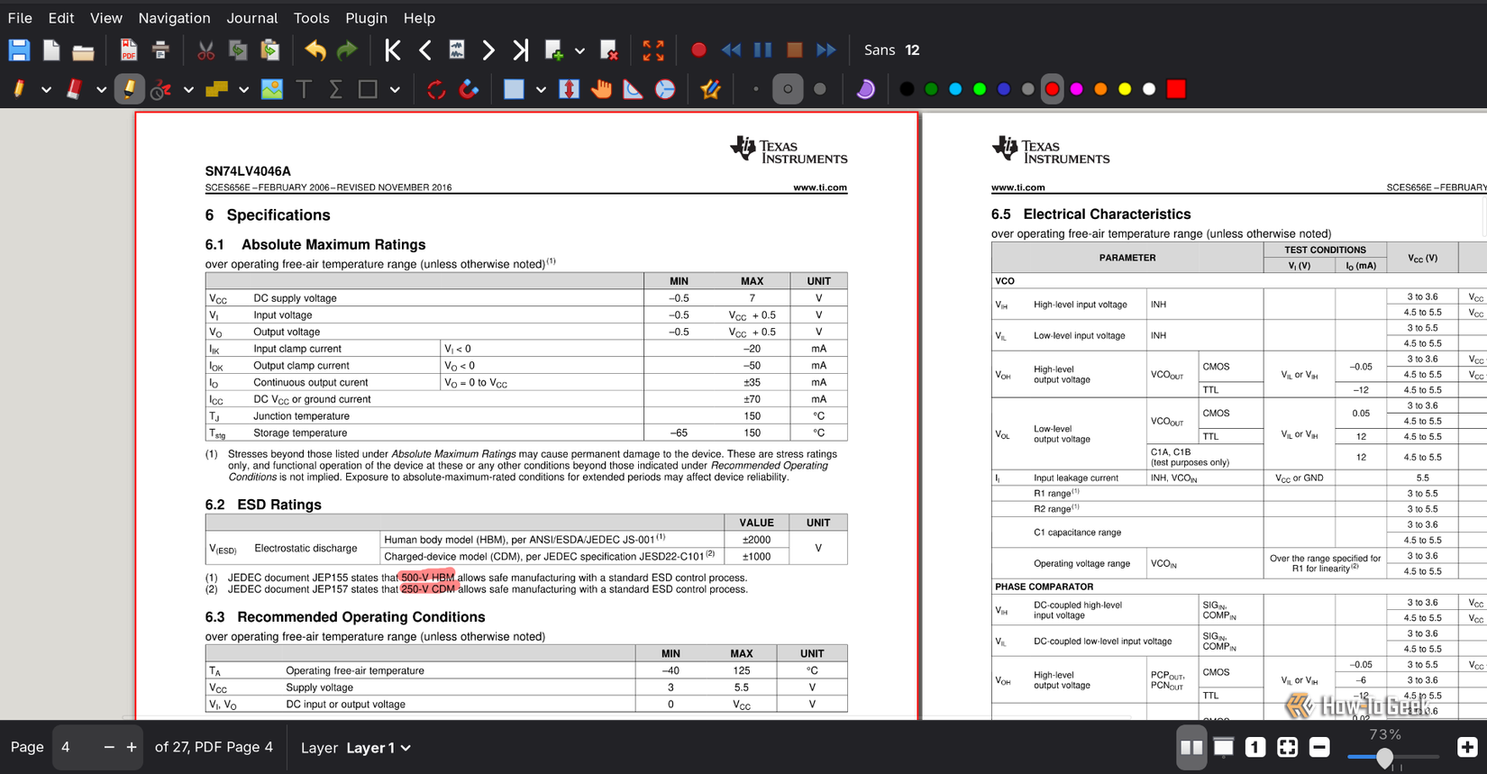Open the drawing shape dropdown after rectangle icon
This screenshot has height=774, width=1487.
click(395, 89)
